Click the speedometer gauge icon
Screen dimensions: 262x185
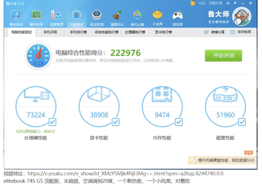[x=38, y=56]
